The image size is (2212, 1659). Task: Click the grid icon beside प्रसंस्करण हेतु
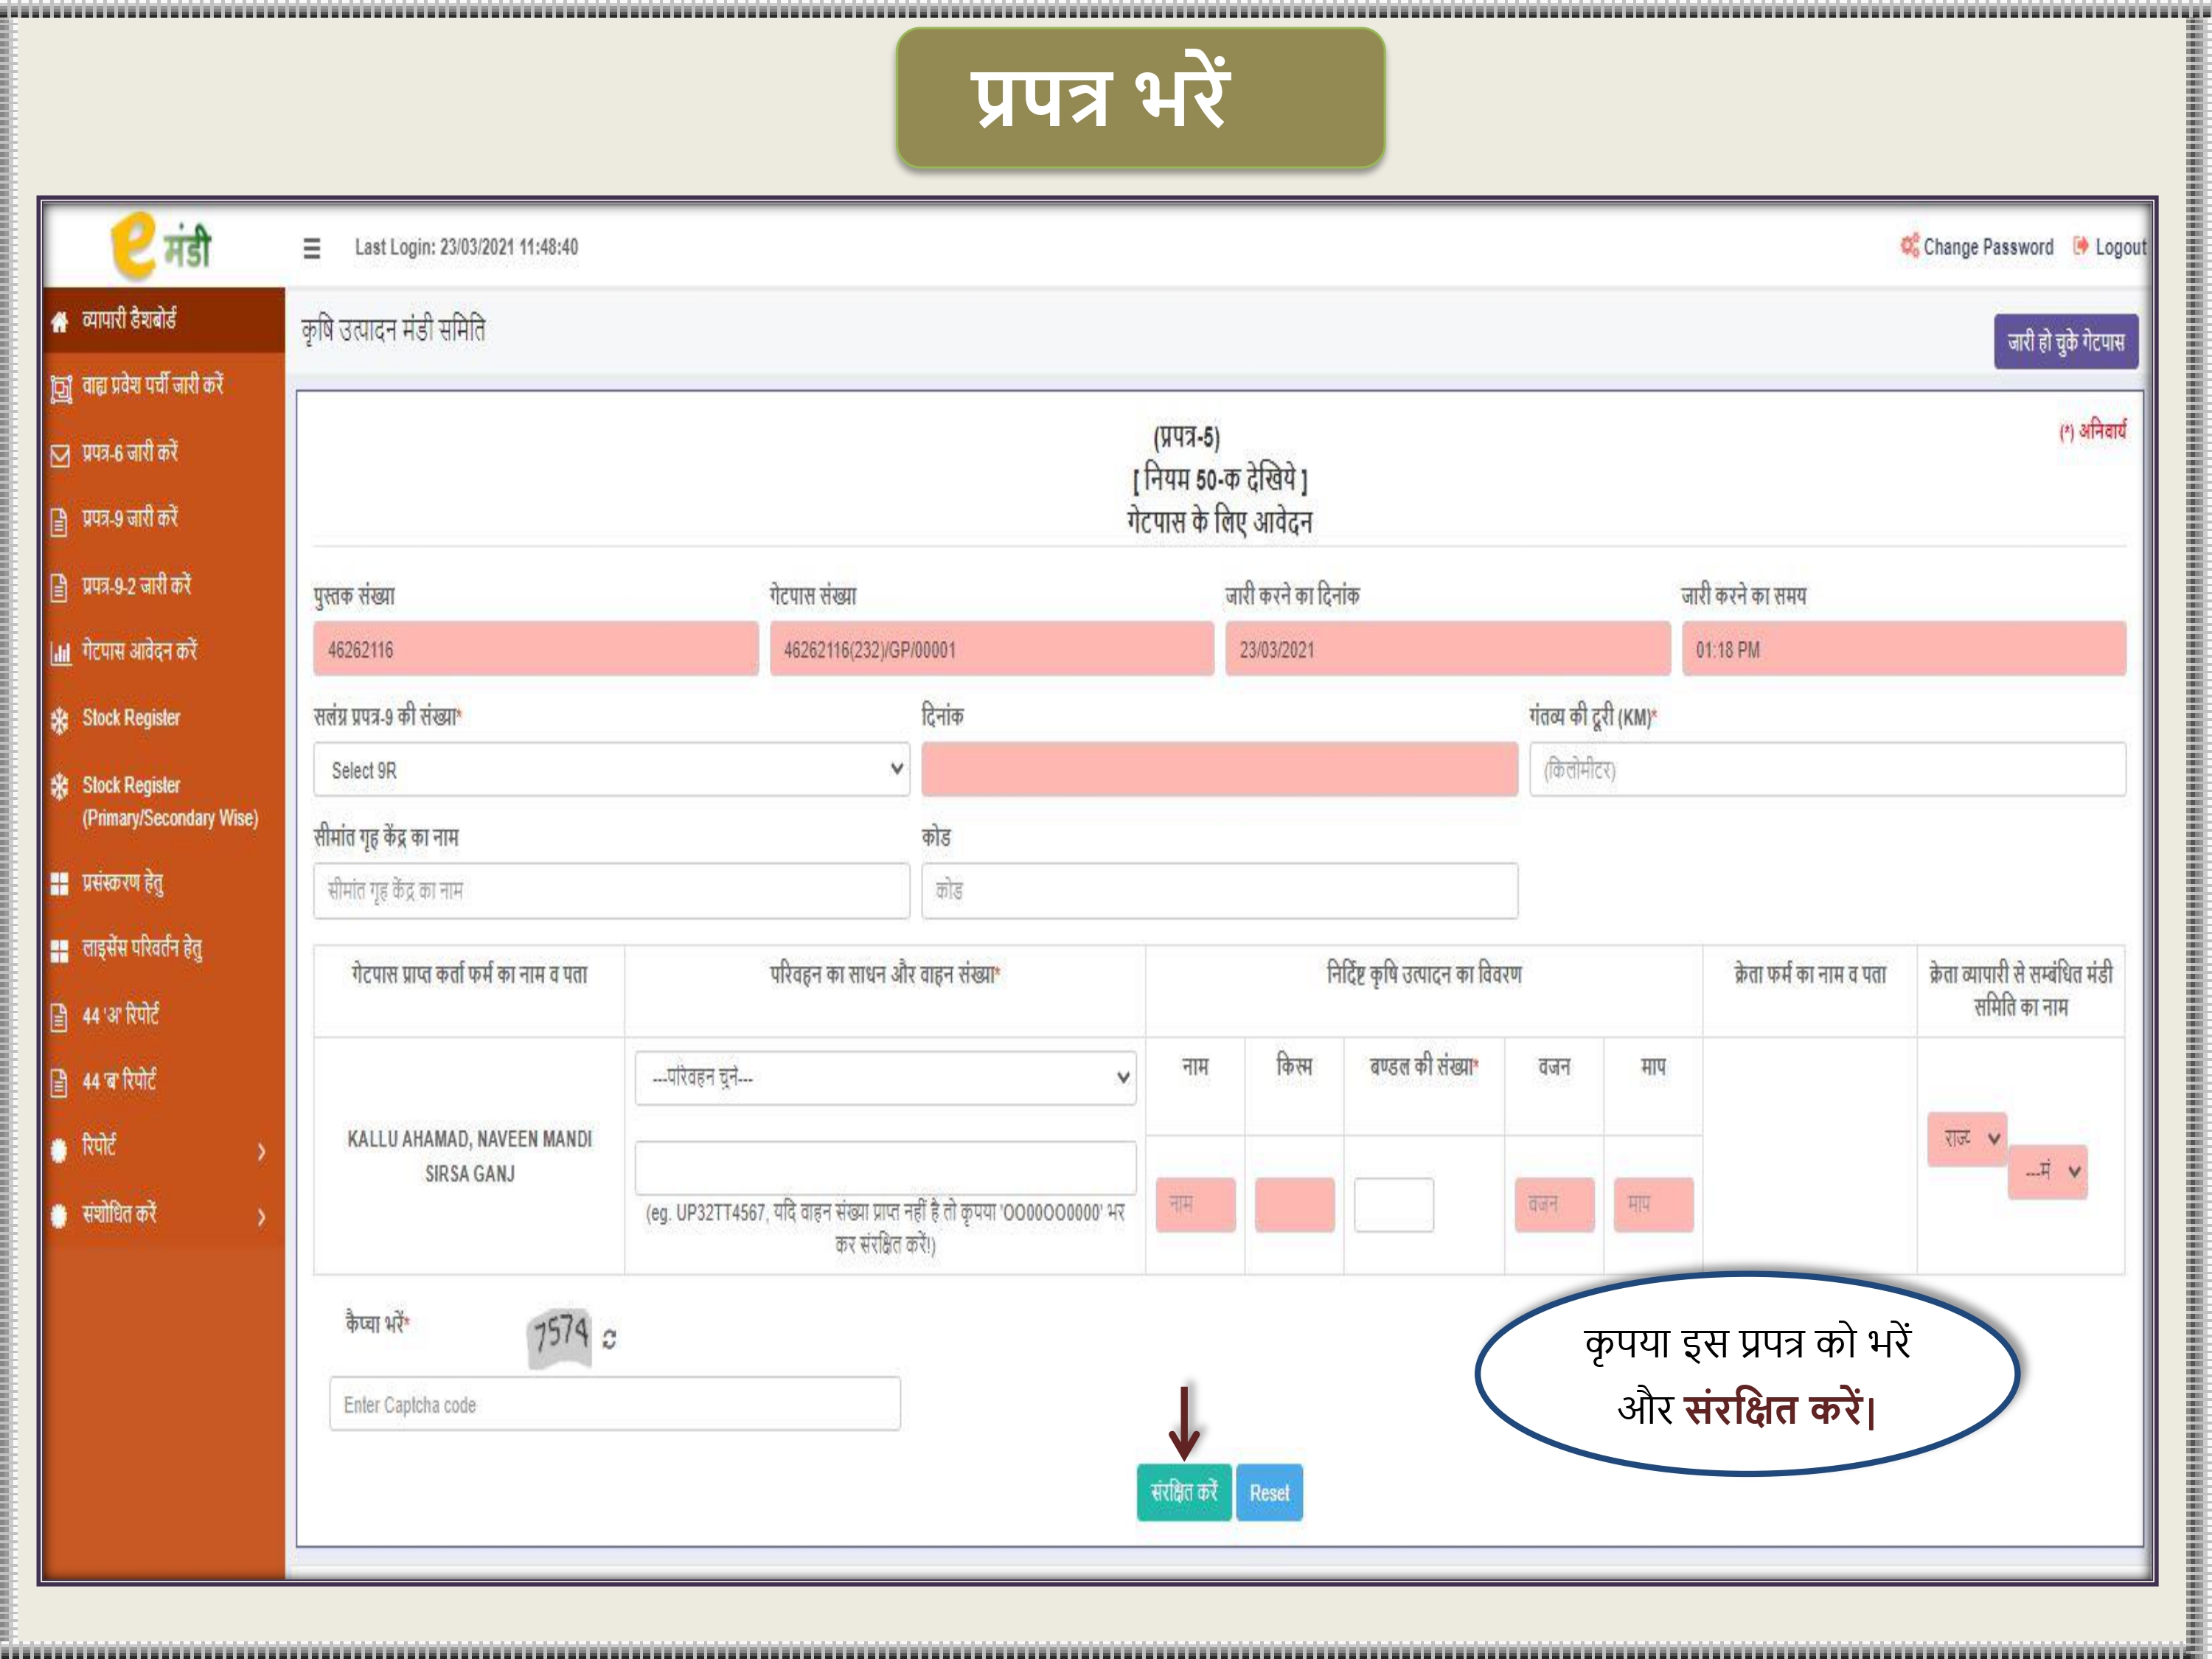point(60,884)
